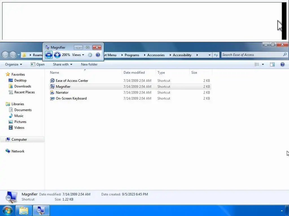Open Magnifier help question mark icon

coord(98,55)
